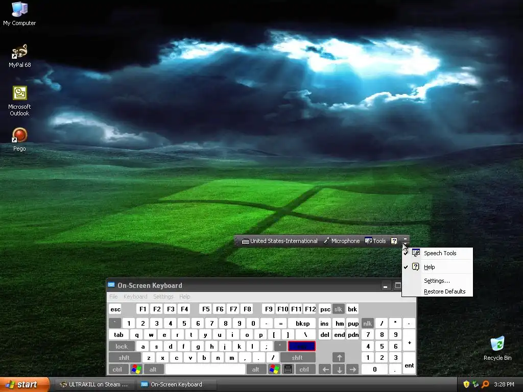Viewport: 523px width, 392px height.
Task: Click the bksp key
Action: pos(302,323)
